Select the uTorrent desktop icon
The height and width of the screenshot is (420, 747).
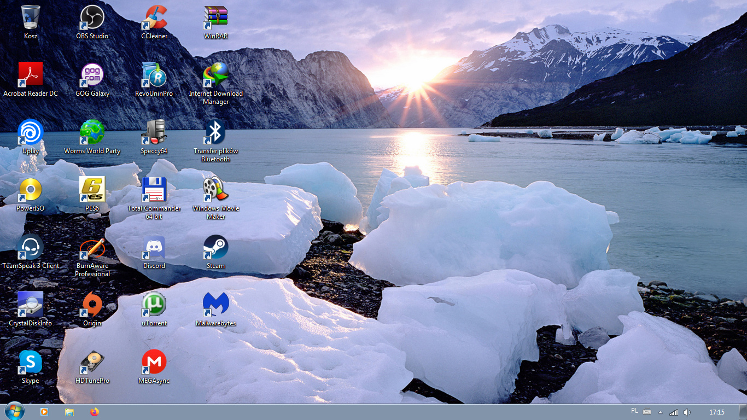coord(154,305)
